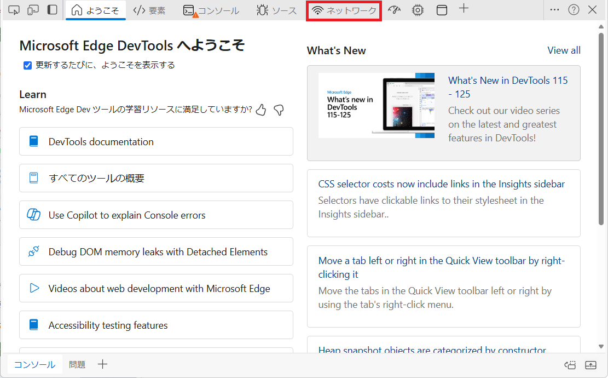Toggle the activity bar dock icon

coord(52,10)
